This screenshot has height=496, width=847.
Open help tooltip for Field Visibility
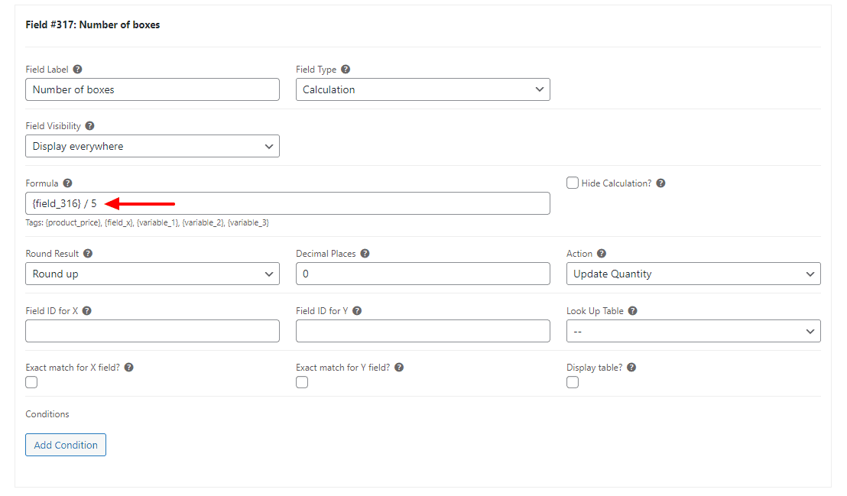coord(89,126)
